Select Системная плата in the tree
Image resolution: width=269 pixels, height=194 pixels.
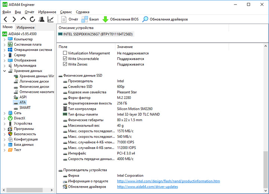pos(28,44)
